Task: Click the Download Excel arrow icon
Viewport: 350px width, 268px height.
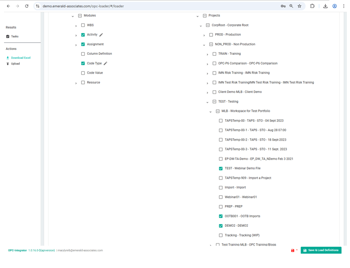Action: tap(8, 58)
